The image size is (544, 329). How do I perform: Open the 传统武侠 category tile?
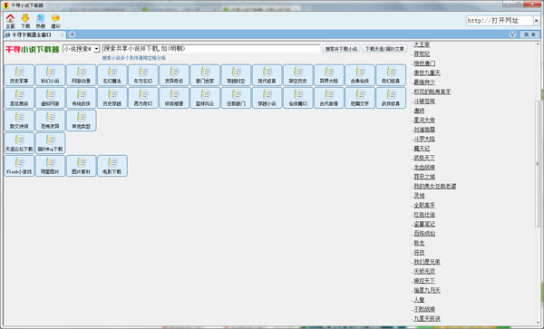pyautogui.click(x=82, y=98)
